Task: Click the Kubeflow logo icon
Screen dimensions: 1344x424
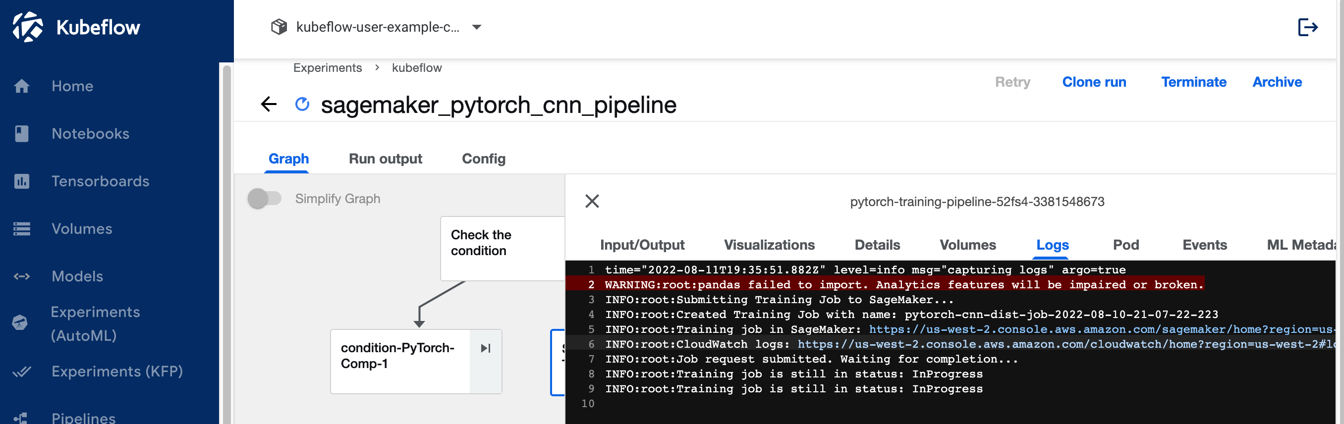Action: [28, 27]
